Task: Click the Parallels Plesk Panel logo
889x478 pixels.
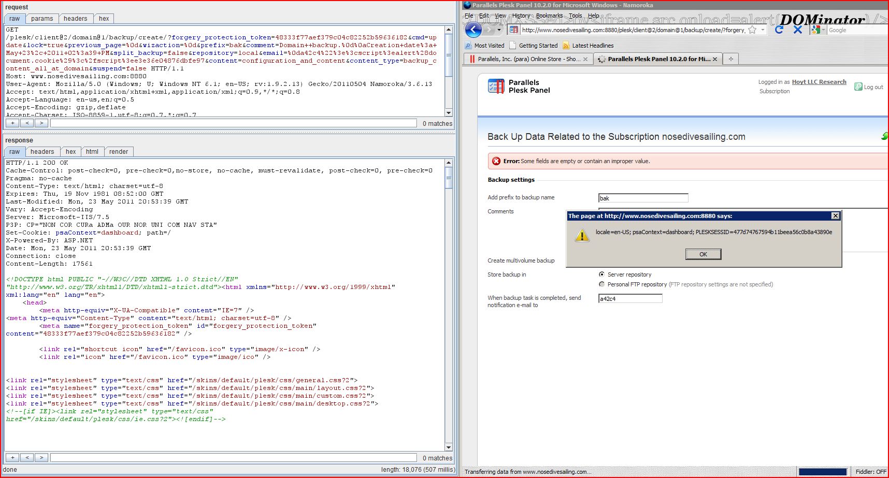Action: point(519,86)
